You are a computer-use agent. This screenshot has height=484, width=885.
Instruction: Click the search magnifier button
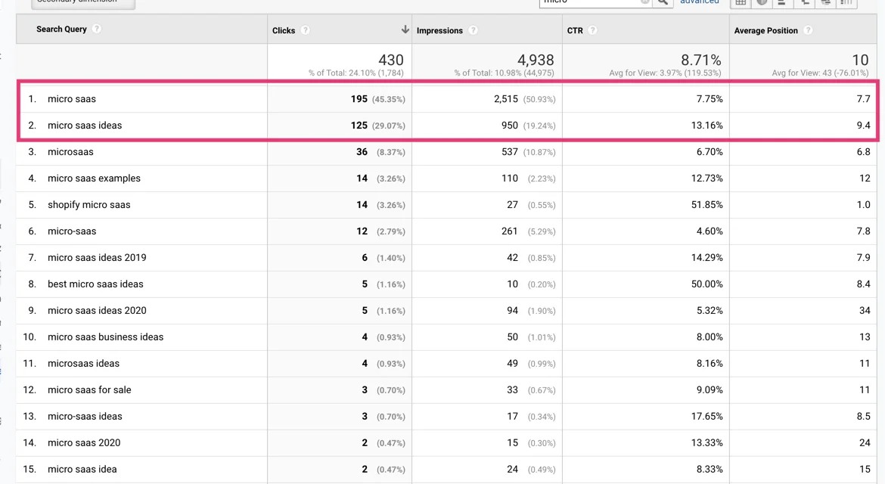click(x=663, y=2)
